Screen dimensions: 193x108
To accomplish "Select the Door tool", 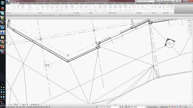I will pos(18,7).
